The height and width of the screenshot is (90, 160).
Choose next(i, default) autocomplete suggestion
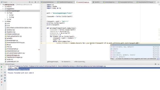(x=135, y=57)
